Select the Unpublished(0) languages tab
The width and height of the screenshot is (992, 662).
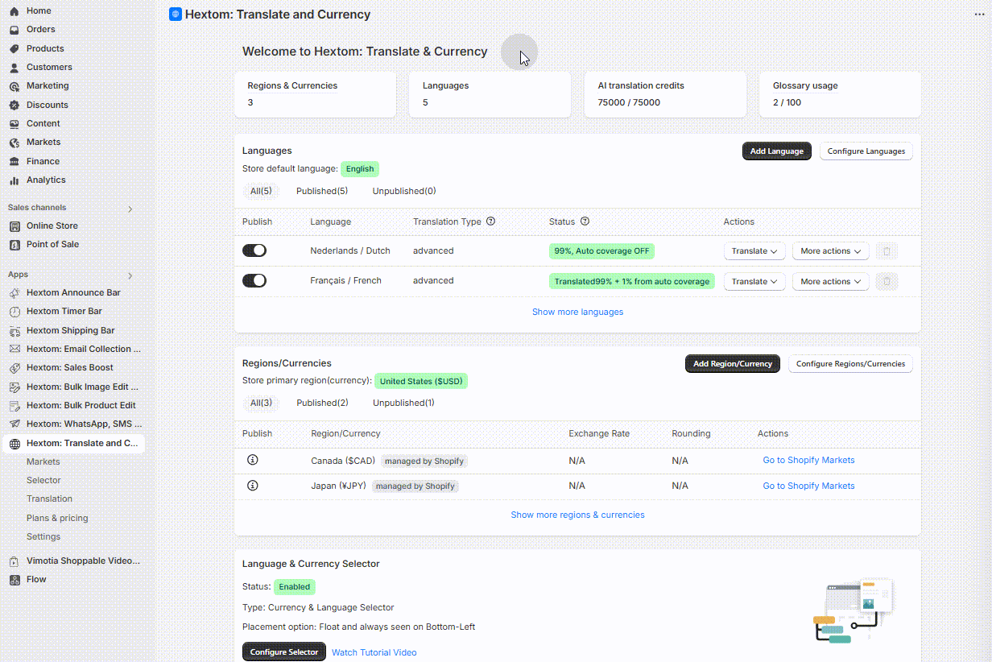[x=404, y=191]
